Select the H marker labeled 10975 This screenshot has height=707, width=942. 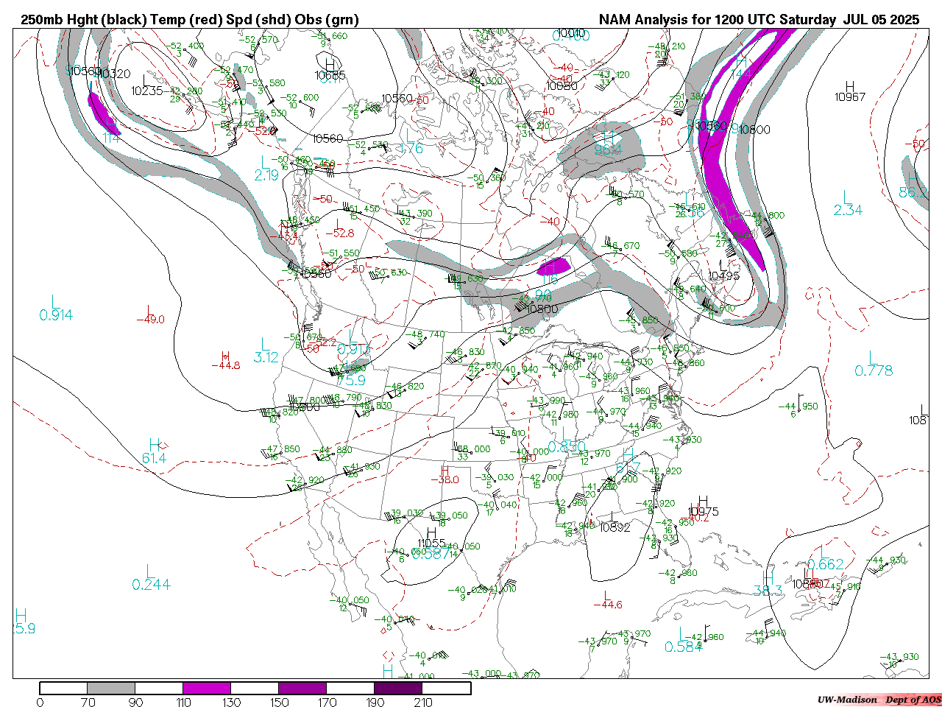tap(703, 502)
